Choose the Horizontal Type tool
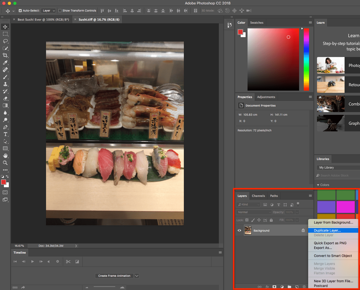 tap(5, 134)
